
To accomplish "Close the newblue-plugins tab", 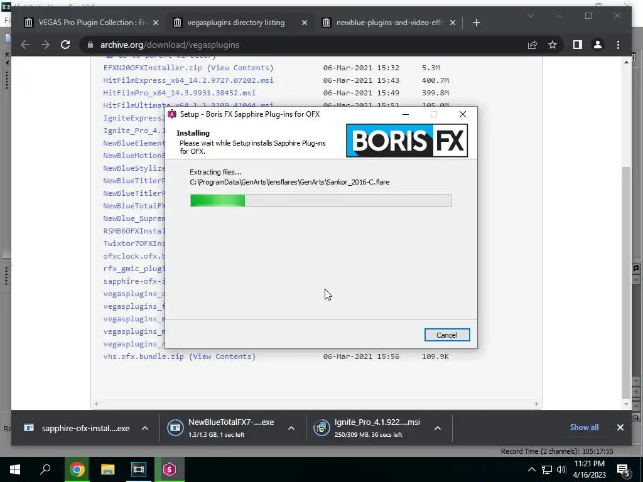I will tap(453, 23).
